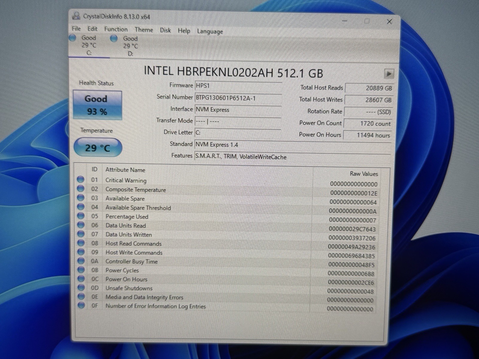Click raw value 00000003937206
This screenshot has height=359, width=479.
(352, 238)
